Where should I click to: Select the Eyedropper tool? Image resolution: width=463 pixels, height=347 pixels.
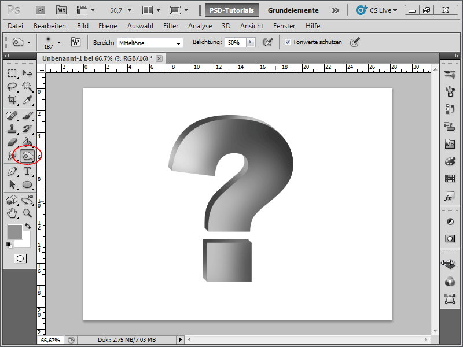click(x=27, y=100)
